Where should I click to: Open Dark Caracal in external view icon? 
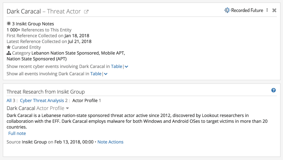(x=86, y=12)
